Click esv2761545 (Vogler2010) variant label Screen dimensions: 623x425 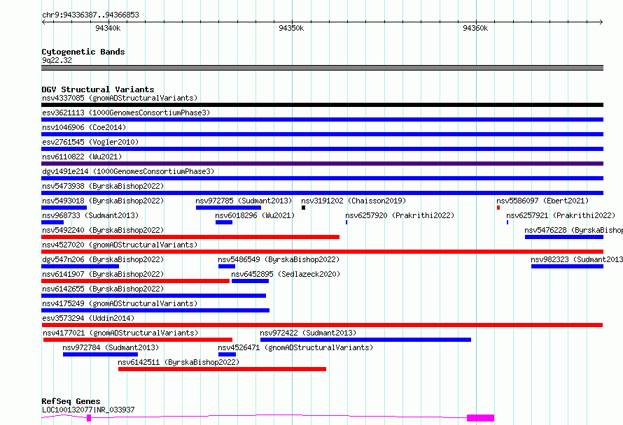click(90, 142)
